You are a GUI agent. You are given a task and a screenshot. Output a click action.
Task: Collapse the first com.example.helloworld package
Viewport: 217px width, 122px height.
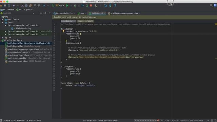5,25
